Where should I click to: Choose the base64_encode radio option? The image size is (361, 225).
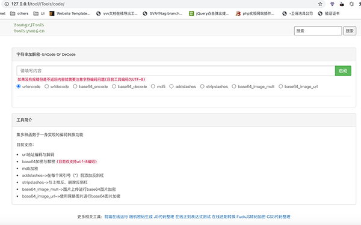[75, 86]
